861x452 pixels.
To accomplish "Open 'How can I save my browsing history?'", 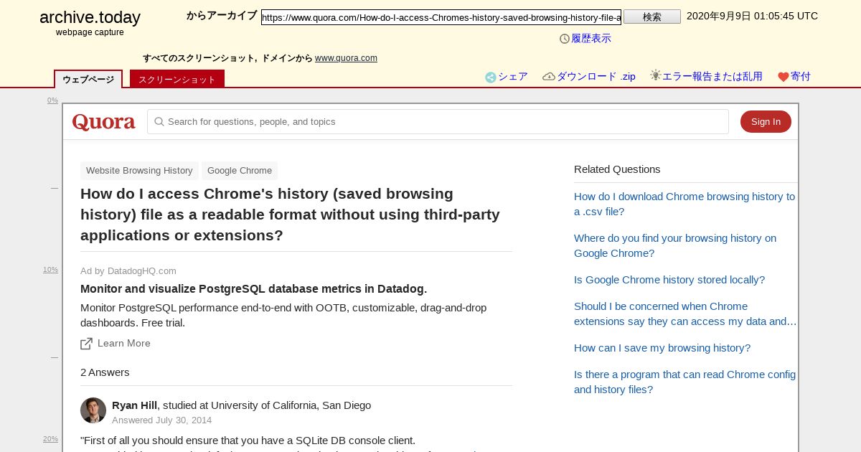I will coord(662,348).
